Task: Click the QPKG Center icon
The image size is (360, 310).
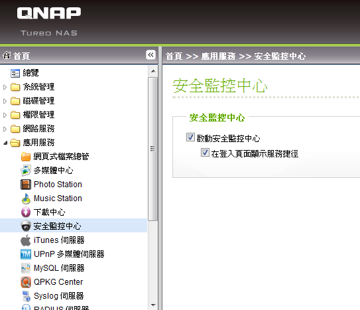Action: click(x=26, y=282)
